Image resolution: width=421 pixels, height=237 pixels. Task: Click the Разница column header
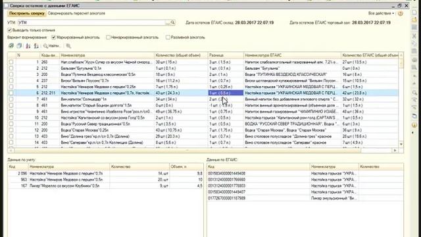click(226, 55)
